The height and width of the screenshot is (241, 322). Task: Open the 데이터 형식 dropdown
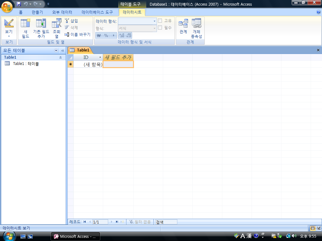pyautogui.click(x=154, y=21)
